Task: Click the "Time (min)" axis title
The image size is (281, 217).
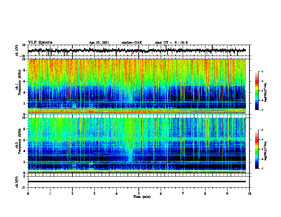Action: 142,197
